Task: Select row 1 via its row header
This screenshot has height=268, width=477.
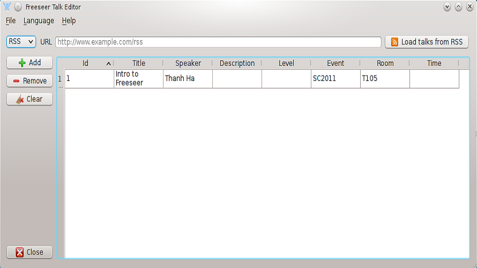Action: pyautogui.click(x=60, y=79)
